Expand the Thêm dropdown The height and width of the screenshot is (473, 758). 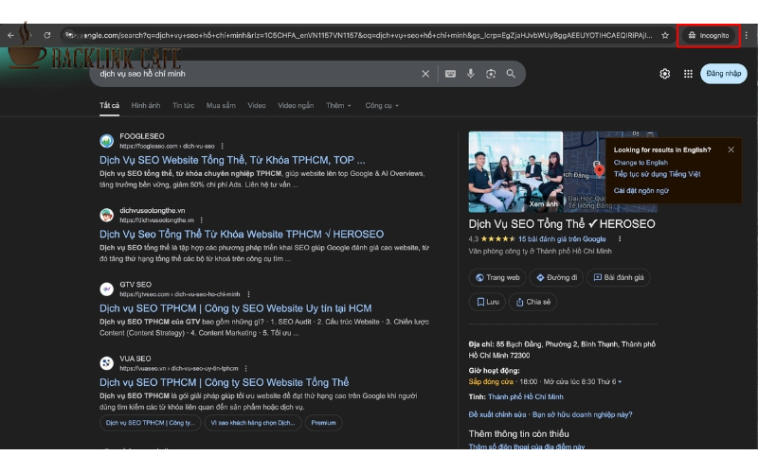click(x=338, y=105)
